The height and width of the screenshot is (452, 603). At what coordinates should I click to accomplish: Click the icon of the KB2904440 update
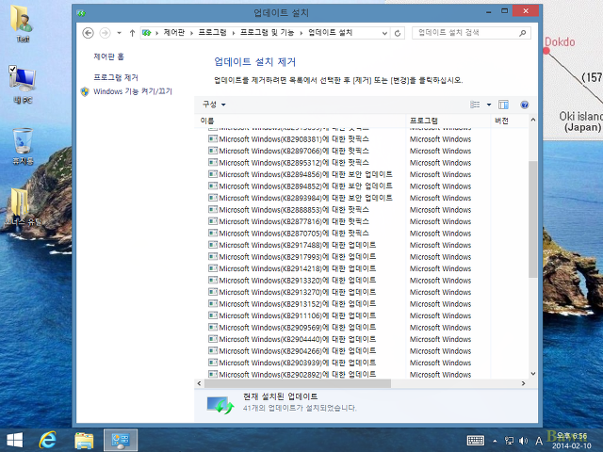[x=213, y=339]
